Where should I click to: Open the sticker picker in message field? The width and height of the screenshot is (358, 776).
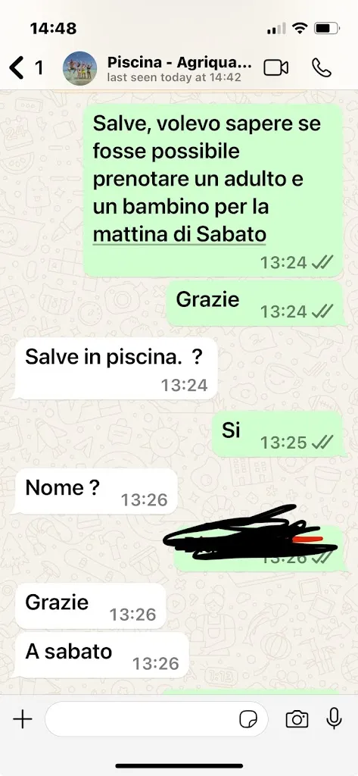point(248,719)
